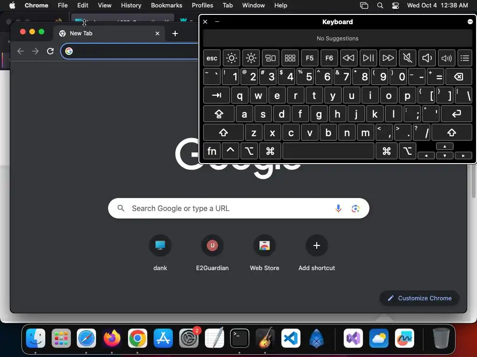The image size is (477, 357).
Task: Click the mute speaker key
Action: (407, 58)
